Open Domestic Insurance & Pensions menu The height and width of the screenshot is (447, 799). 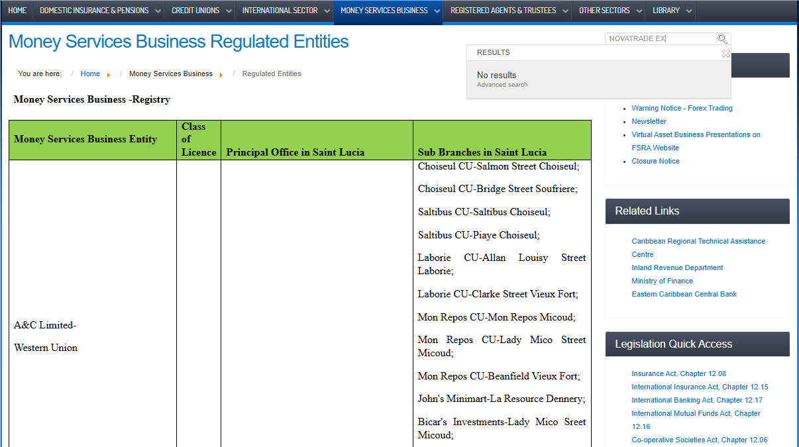(94, 11)
